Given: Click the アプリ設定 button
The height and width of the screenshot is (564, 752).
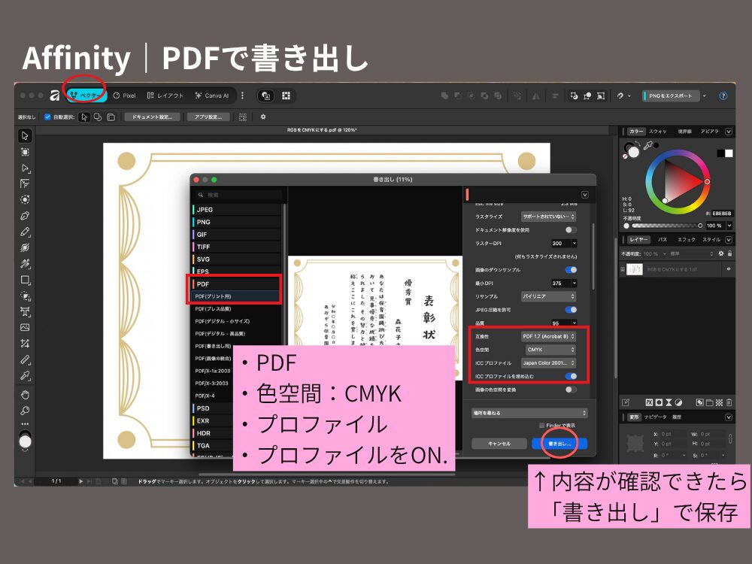Looking at the screenshot, I should pyautogui.click(x=208, y=117).
